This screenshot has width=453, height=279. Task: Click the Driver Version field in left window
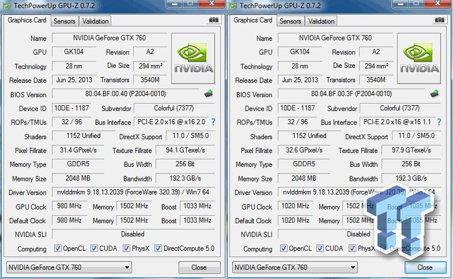(134, 192)
